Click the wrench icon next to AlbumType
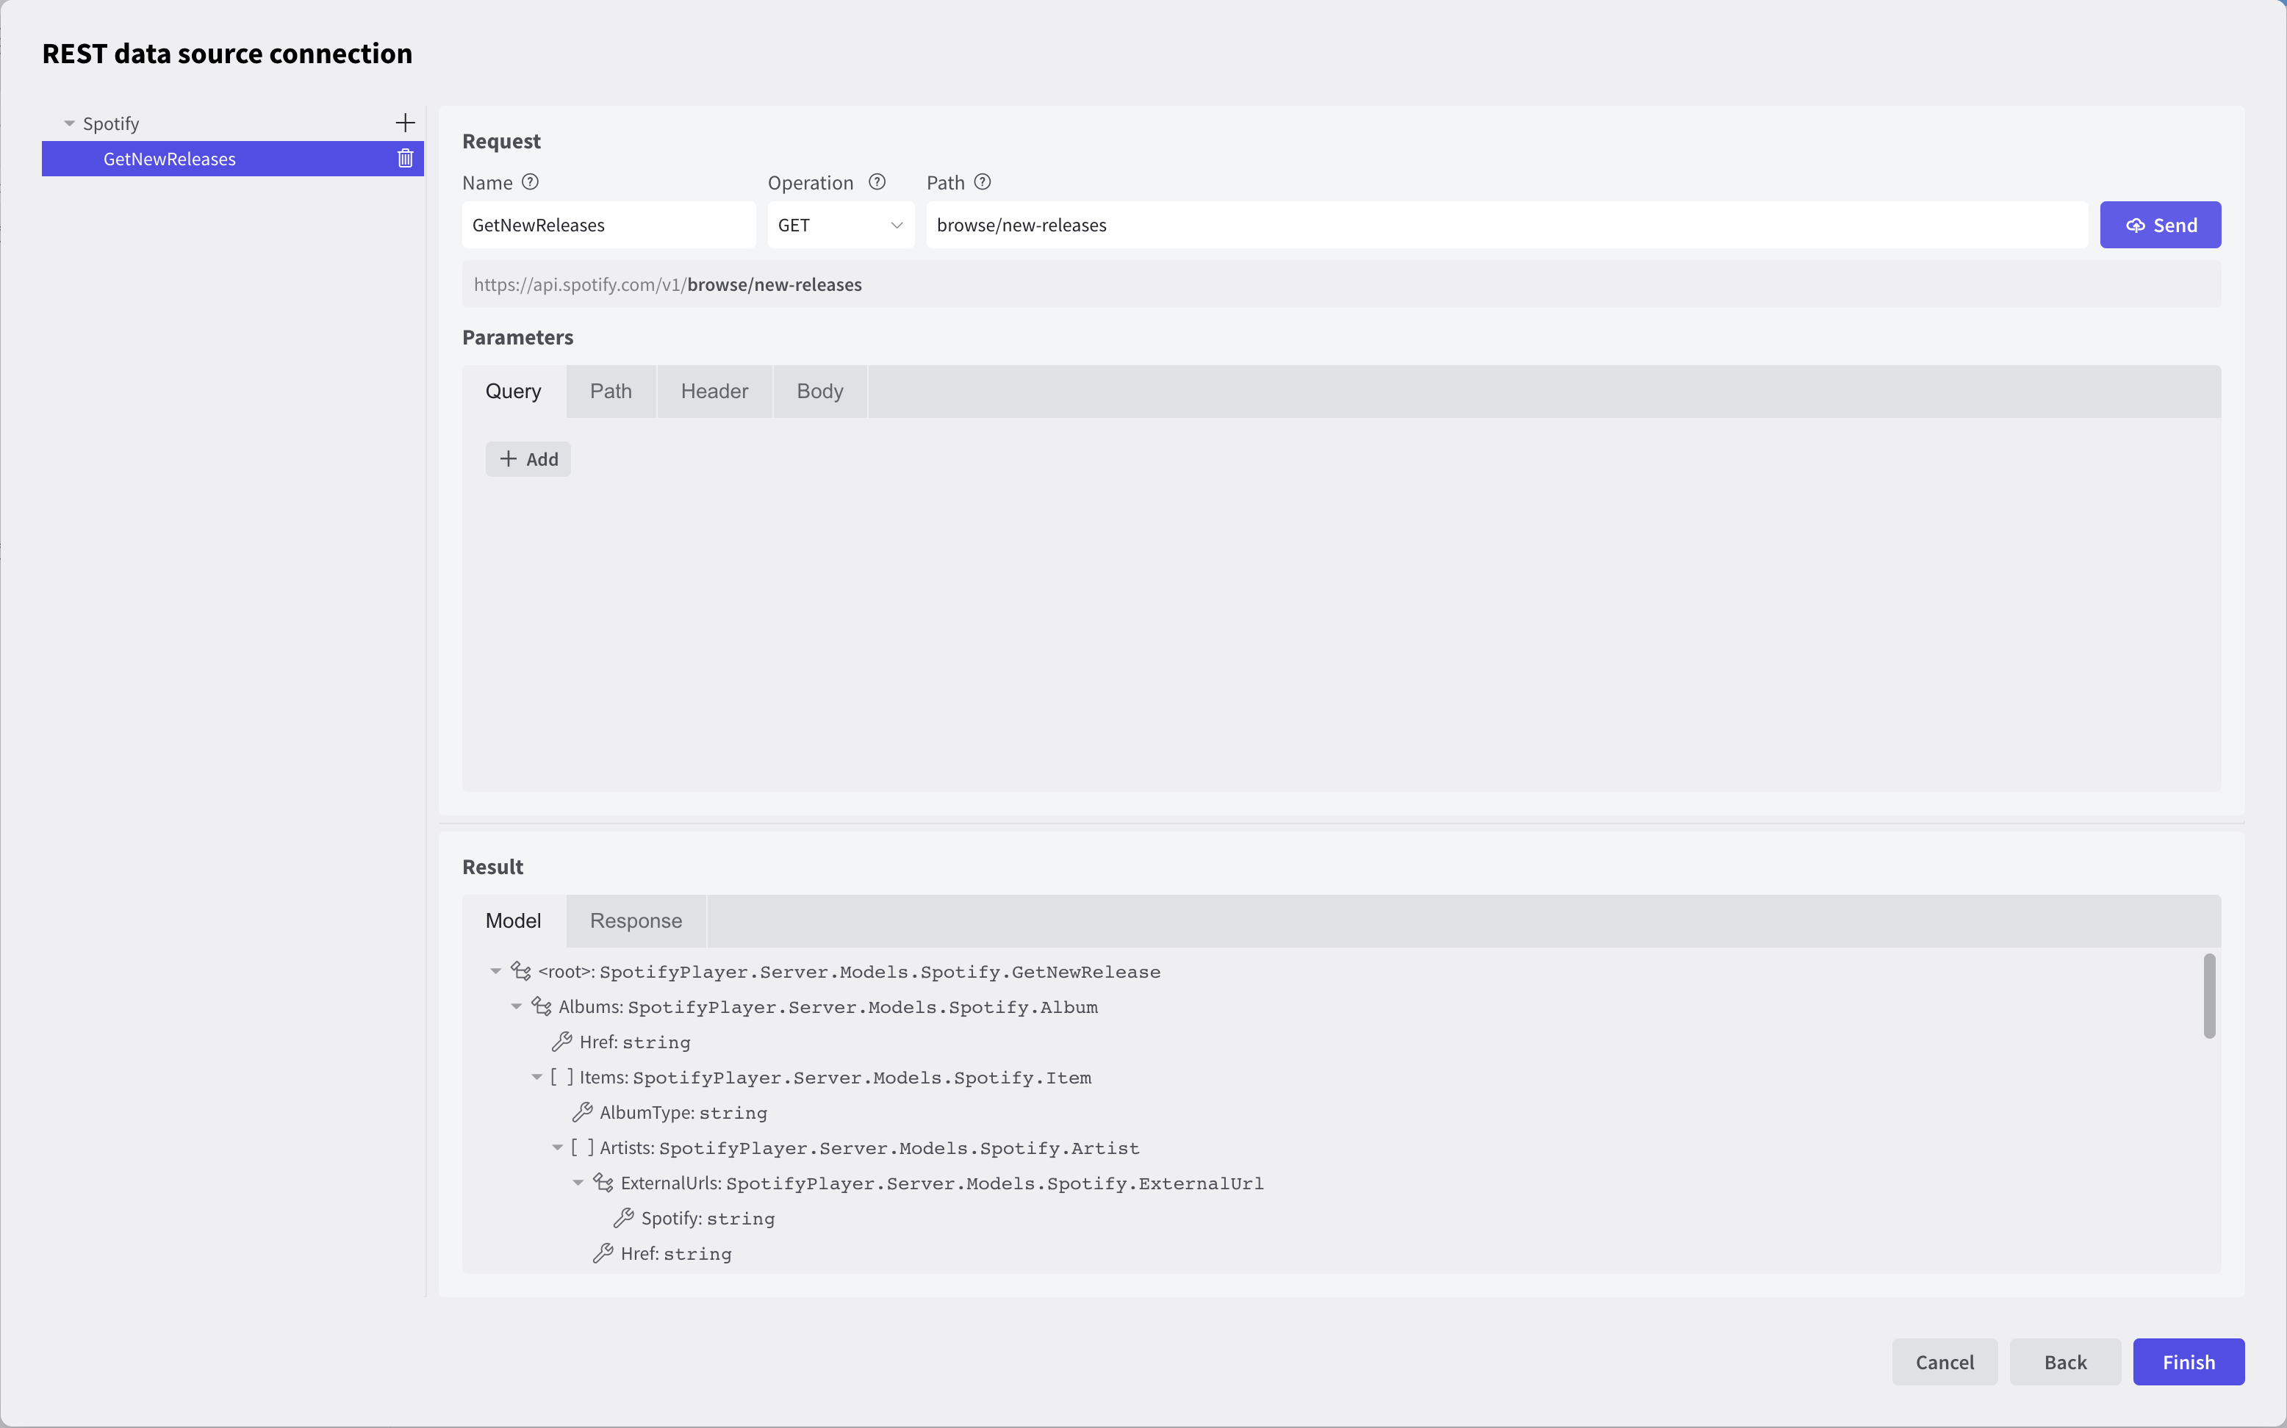The height and width of the screenshot is (1428, 2287). click(x=583, y=1113)
